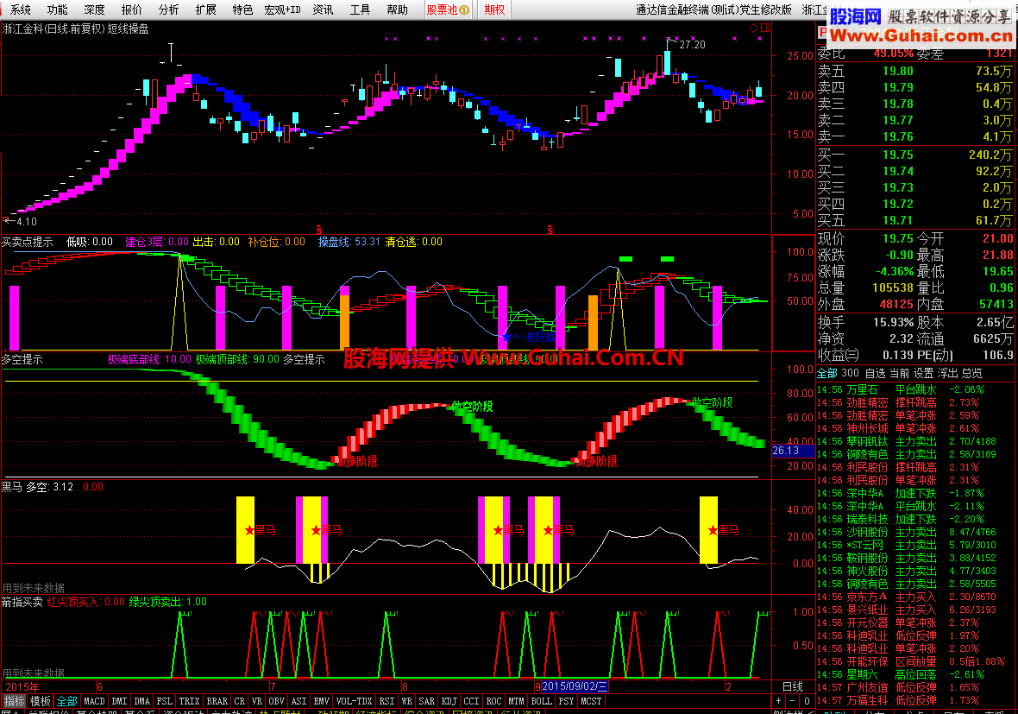Screen dimensions: 1018x714
Task: Select the 全部 indicator filter tab
Action: tap(67, 701)
